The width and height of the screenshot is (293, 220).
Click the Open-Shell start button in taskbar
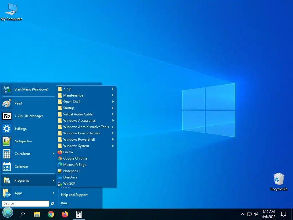tap(8, 213)
